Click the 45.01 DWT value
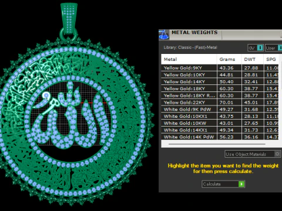282x211 pixels. click(251, 103)
